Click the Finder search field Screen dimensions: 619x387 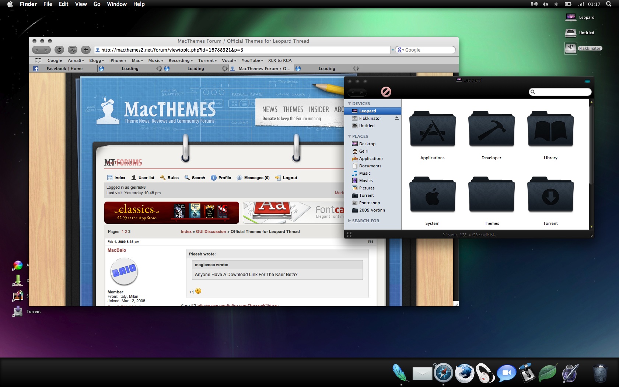[560, 92]
